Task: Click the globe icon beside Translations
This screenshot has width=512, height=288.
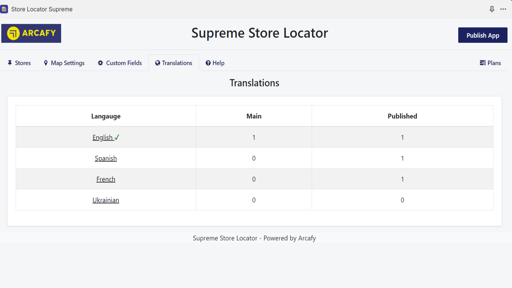Action: 157,63
